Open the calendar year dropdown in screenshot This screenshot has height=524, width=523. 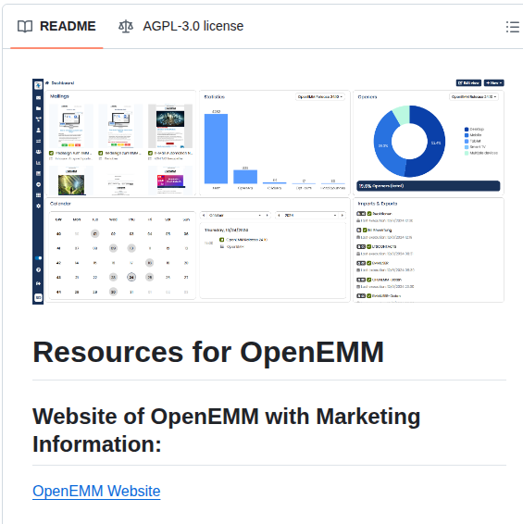click(x=311, y=216)
